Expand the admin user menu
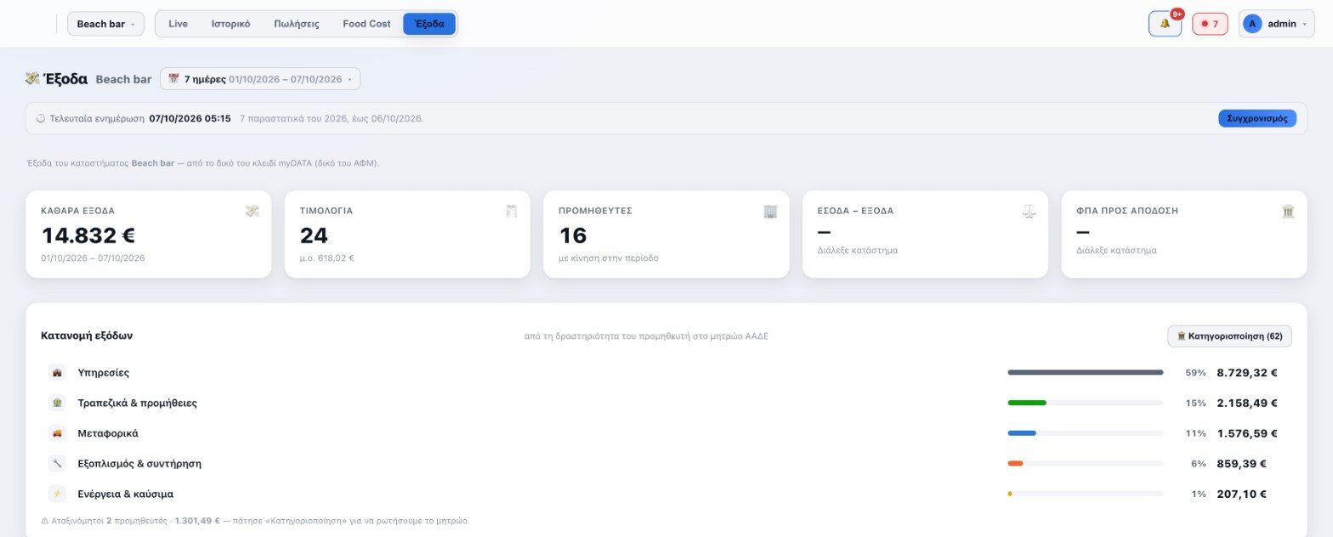This screenshot has height=537, width=1333. tap(1276, 24)
